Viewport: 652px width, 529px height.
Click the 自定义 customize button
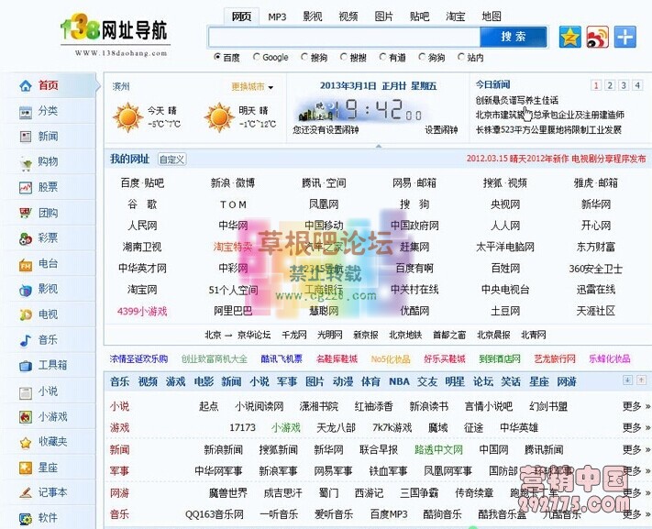(x=171, y=160)
